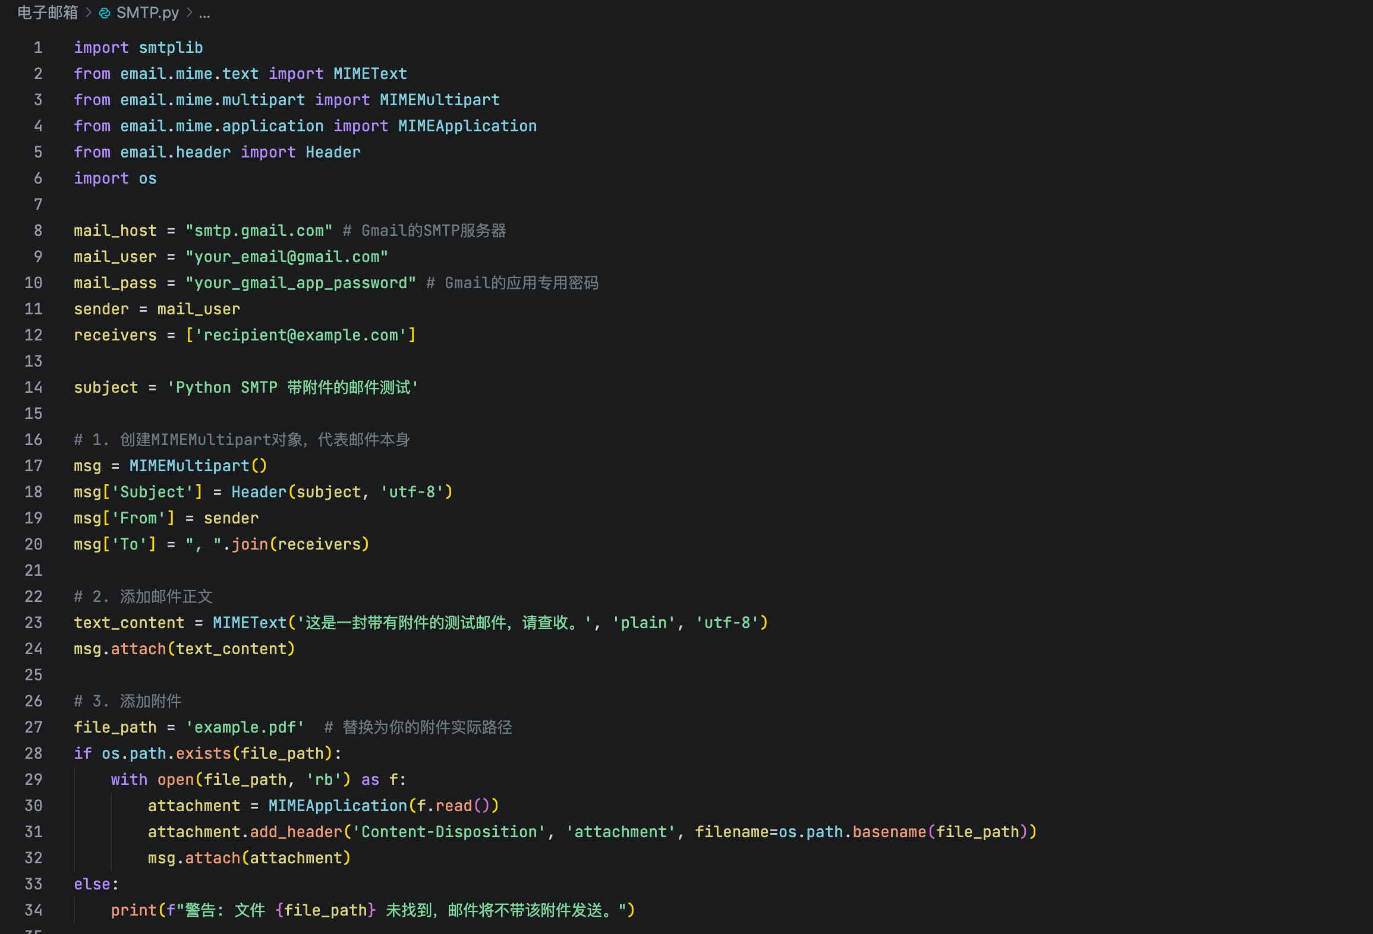The height and width of the screenshot is (934, 1373).
Task: Click the add_header method call
Action: click(x=296, y=832)
